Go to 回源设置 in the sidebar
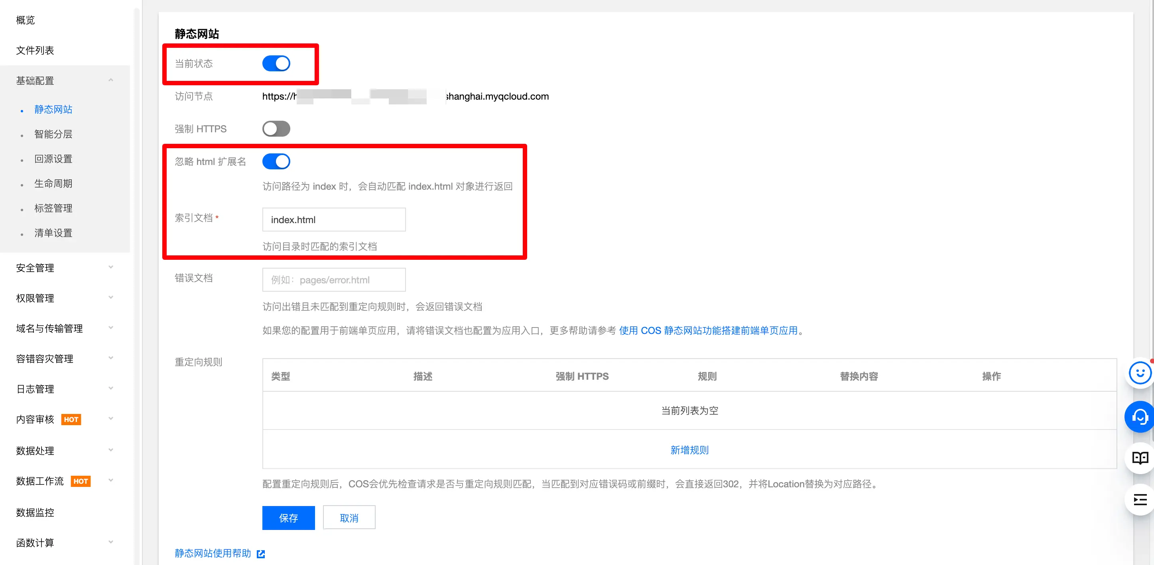 [53, 159]
